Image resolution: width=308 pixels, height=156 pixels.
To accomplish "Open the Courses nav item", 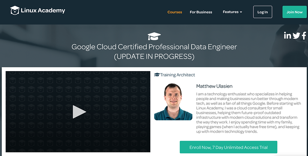I will tap(175, 12).
